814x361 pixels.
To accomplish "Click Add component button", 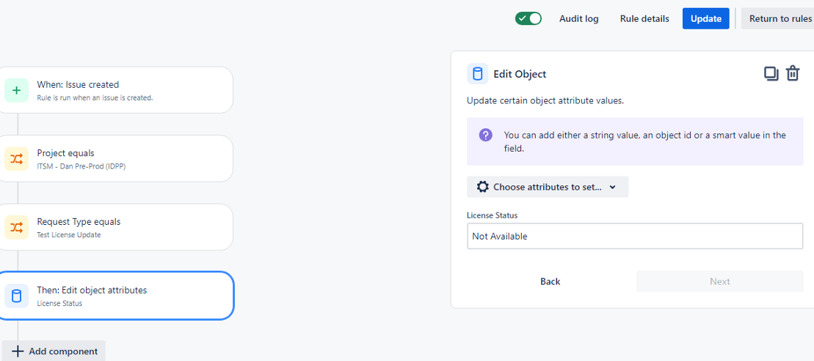I will (x=54, y=351).
